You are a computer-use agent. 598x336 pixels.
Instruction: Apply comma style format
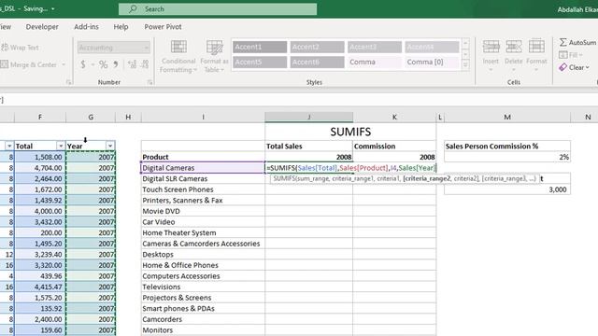[116, 64]
